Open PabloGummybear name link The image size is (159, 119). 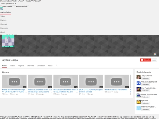[x=149, y=107]
